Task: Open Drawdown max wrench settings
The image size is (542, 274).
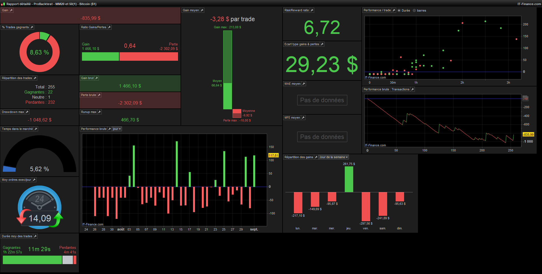Action: tap(27, 112)
